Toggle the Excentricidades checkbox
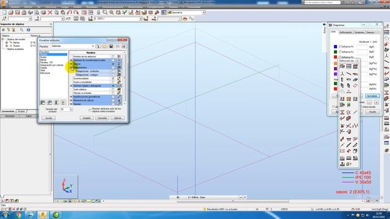Image resolution: width=390 pixels, height=219 pixels. tap(113, 78)
